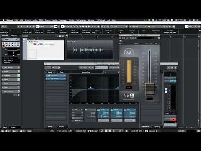Click the EQ curve point on the graph
The width and height of the screenshot is (201, 151).
click(x=91, y=87)
